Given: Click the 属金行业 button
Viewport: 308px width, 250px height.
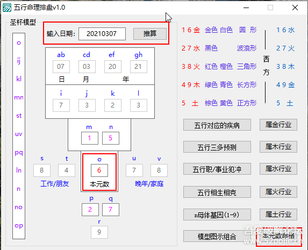Looking at the screenshot, I should (278, 125).
